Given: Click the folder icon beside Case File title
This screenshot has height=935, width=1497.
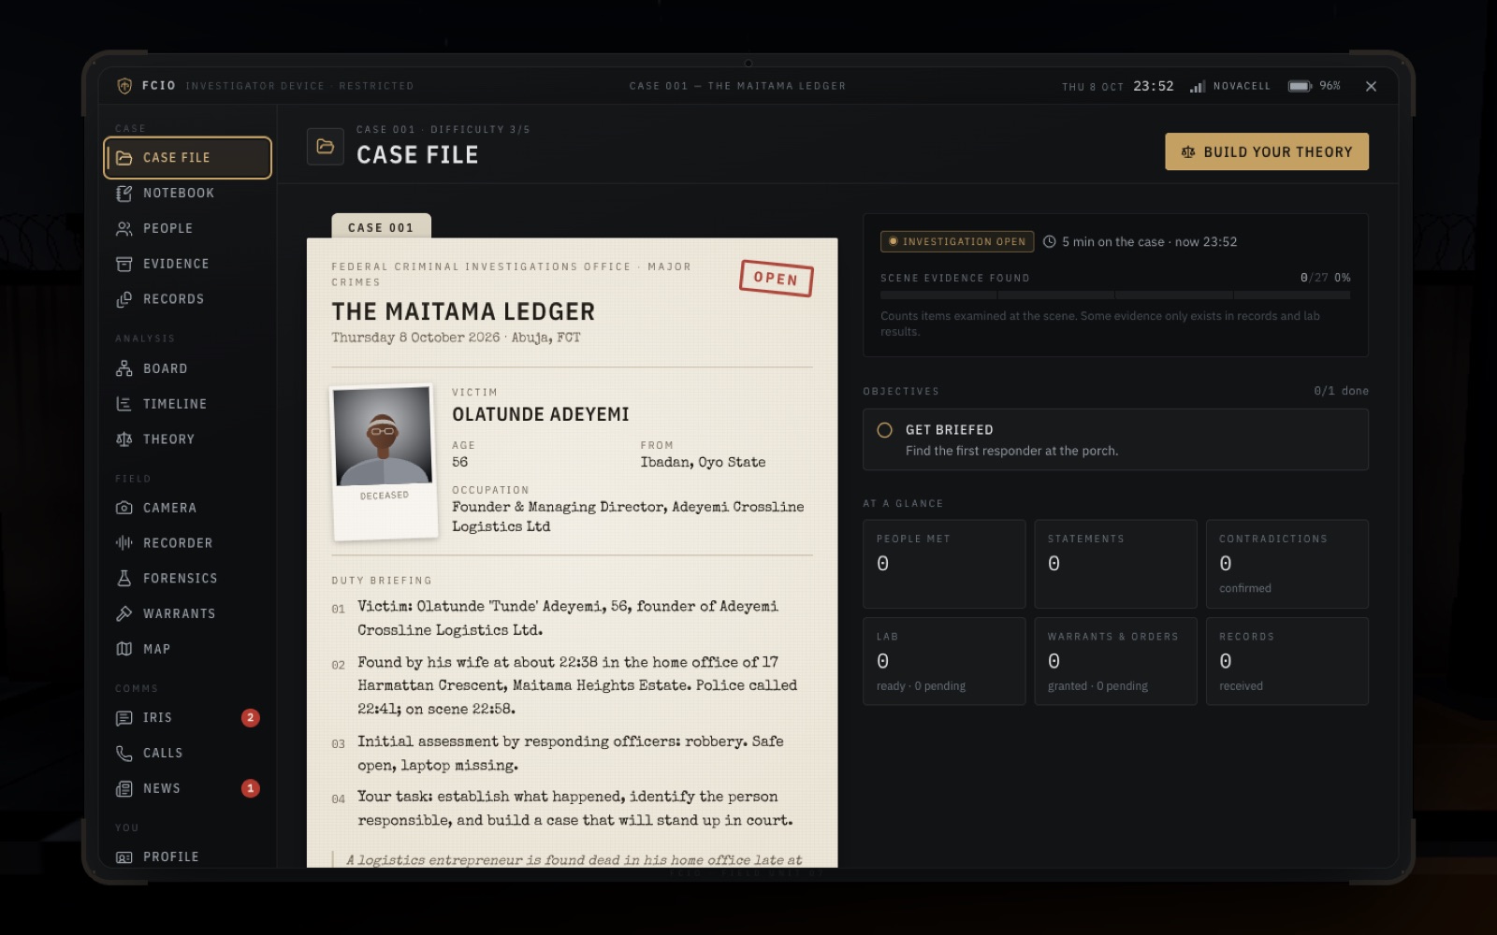Looking at the screenshot, I should tap(326, 147).
